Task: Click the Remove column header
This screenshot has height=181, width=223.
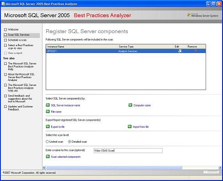Action: point(192,47)
